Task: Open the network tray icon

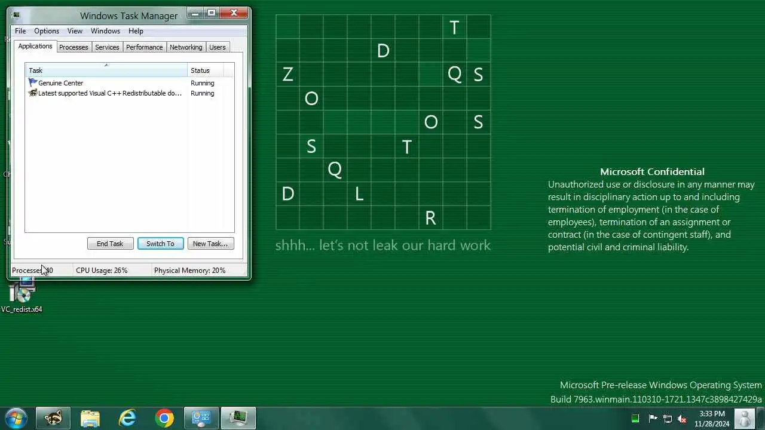Action: point(668,419)
